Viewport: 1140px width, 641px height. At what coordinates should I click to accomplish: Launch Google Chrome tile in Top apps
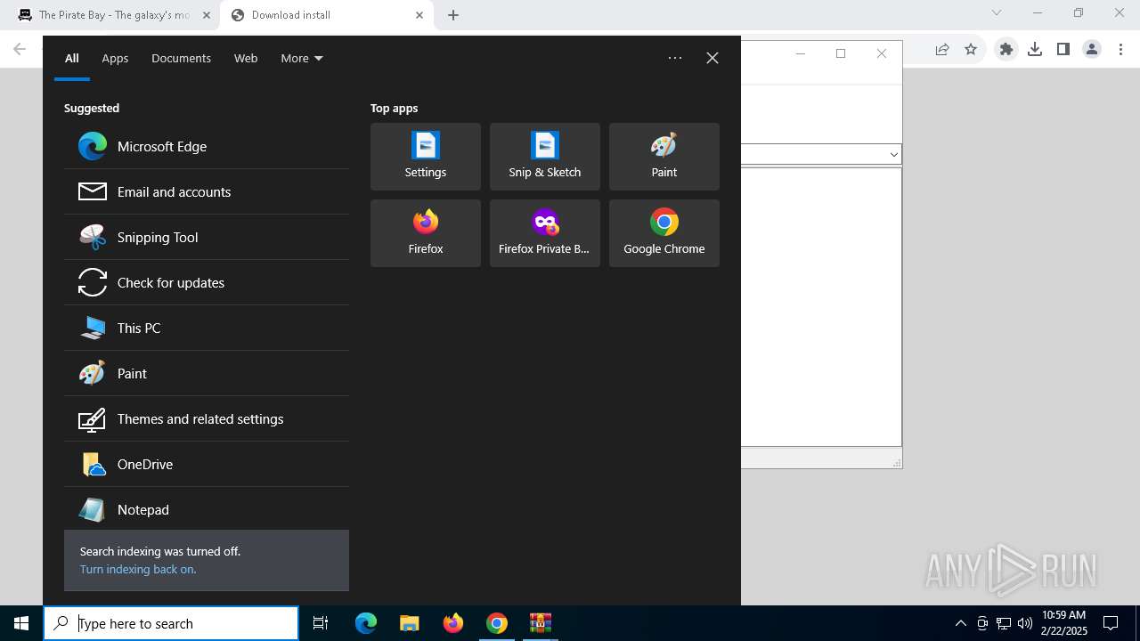(664, 233)
